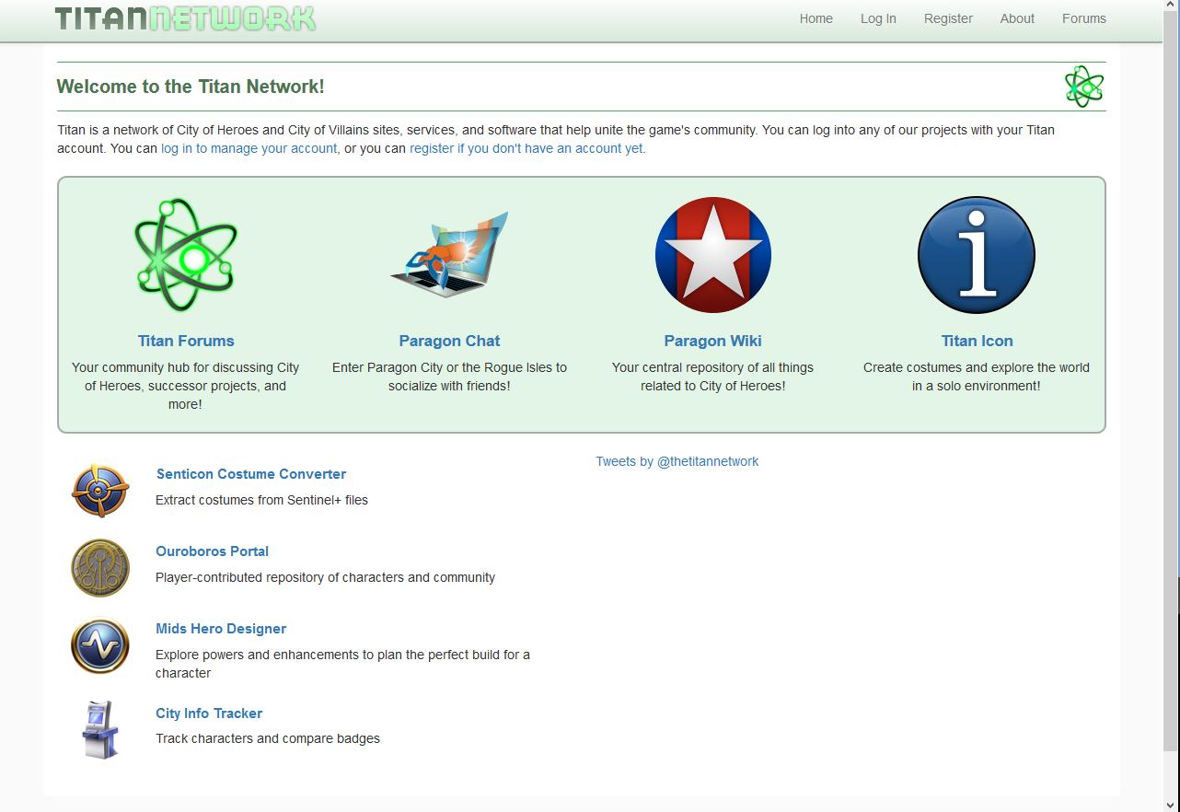Click the Titan Forums 'Your community hub' description

point(186,386)
